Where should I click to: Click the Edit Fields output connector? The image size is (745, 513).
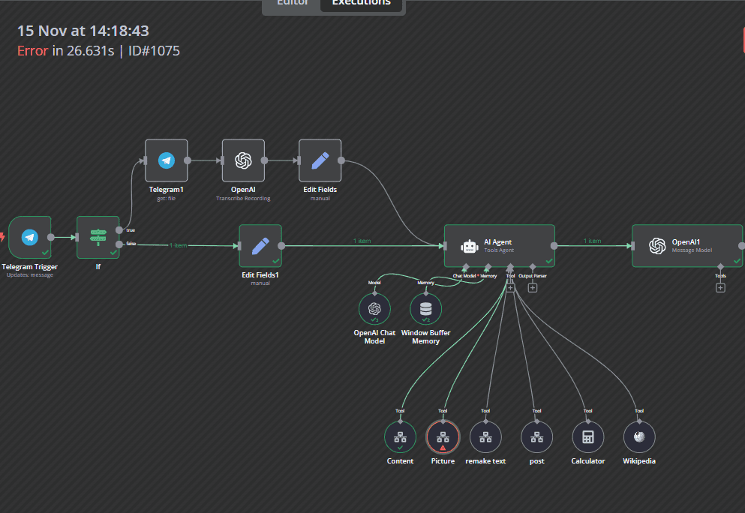(x=341, y=160)
